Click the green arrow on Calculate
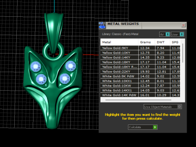Image resolution: width=196 pixels, height=147 pixels. coord(155,127)
